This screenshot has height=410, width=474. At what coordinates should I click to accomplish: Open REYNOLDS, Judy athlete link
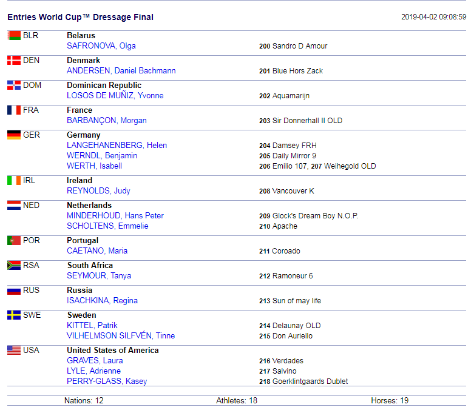pyautogui.click(x=98, y=191)
